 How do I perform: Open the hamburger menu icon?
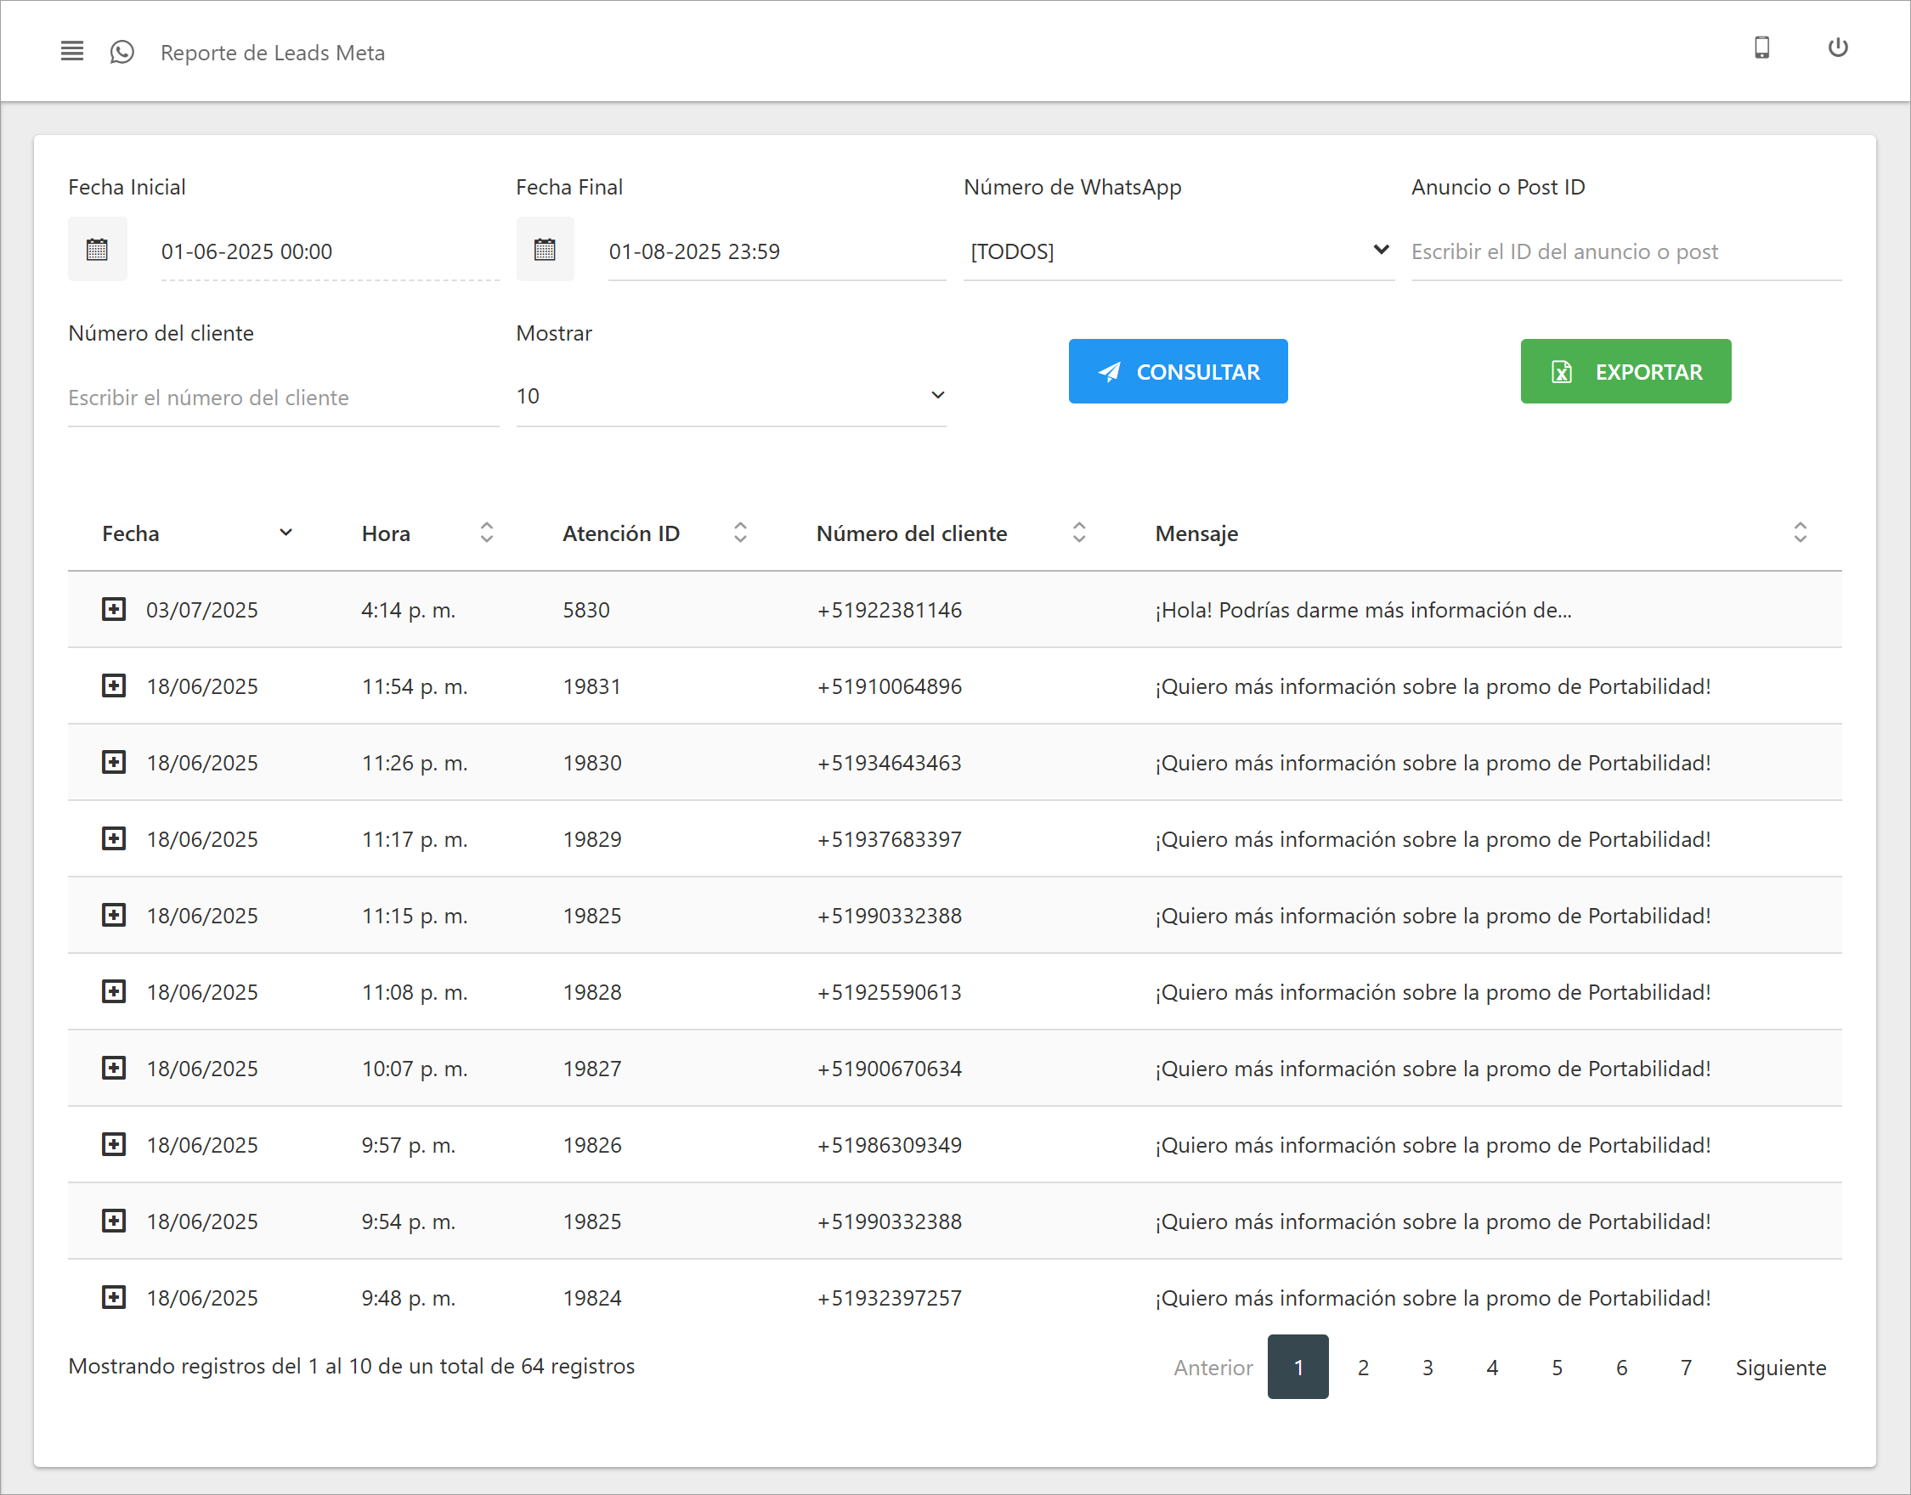coord(71,52)
